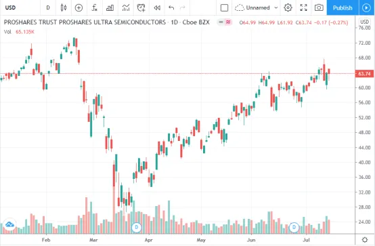375x246 pixels.
Task: Click the May date label on the time axis
Action: point(201,240)
